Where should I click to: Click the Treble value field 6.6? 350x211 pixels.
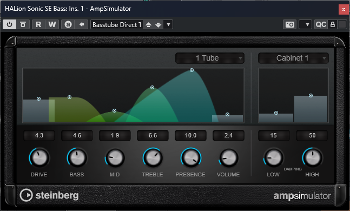pyautogui.click(x=153, y=135)
